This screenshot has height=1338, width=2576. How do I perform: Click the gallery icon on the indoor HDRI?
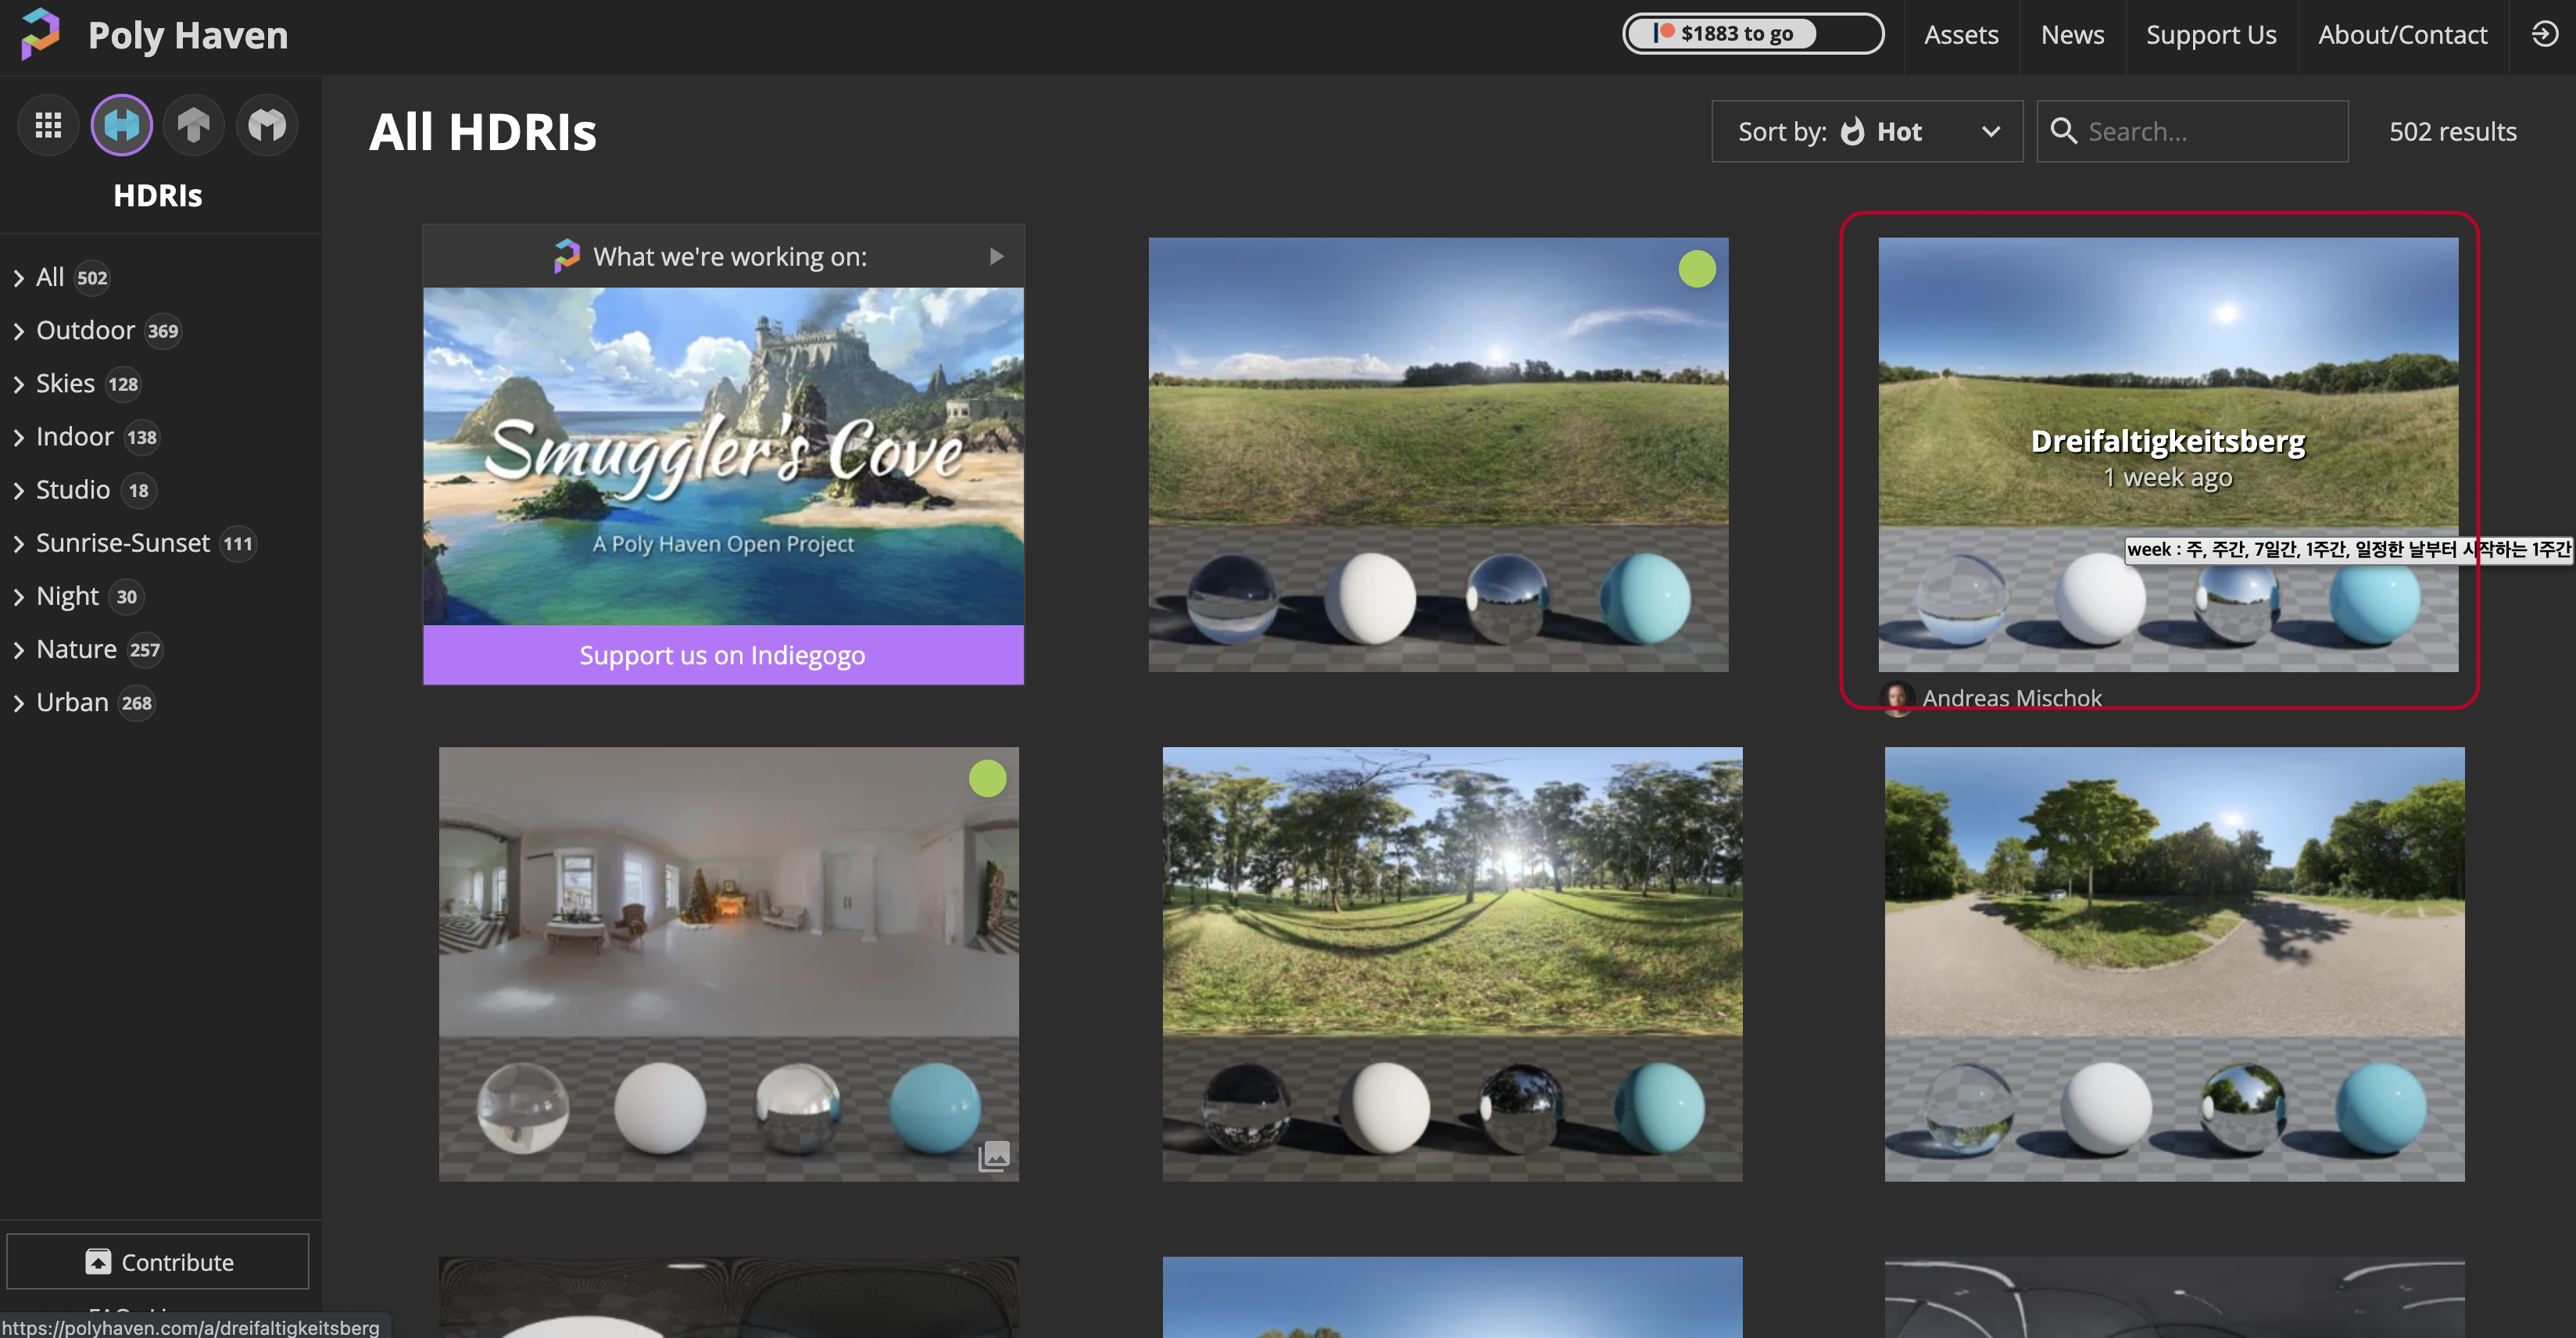[993, 1156]
